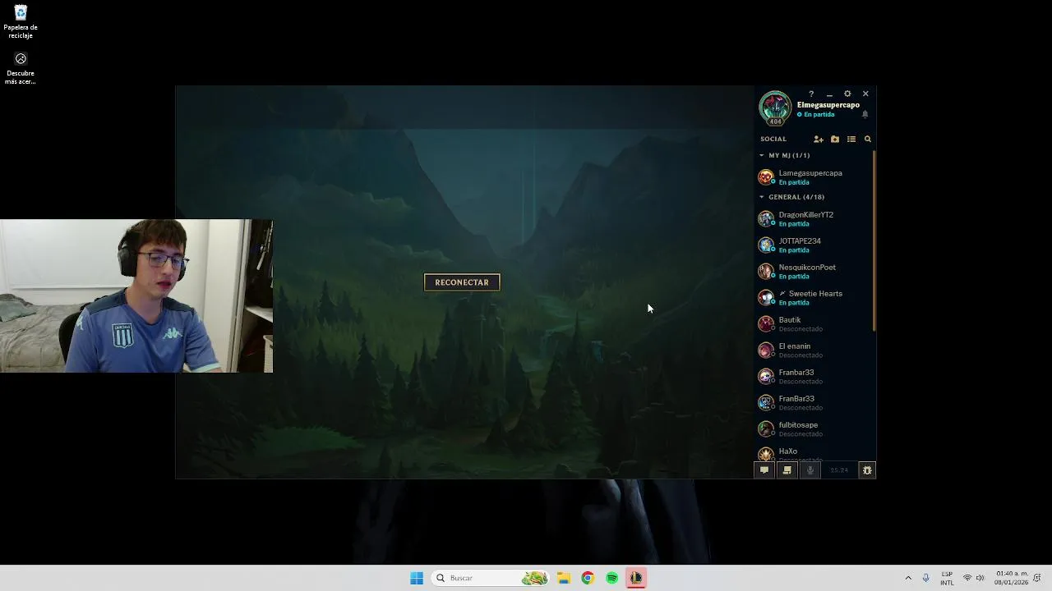Select friend JOTTAPE234
Viewport: 1052px width, 591px height.
coord(814,245)
